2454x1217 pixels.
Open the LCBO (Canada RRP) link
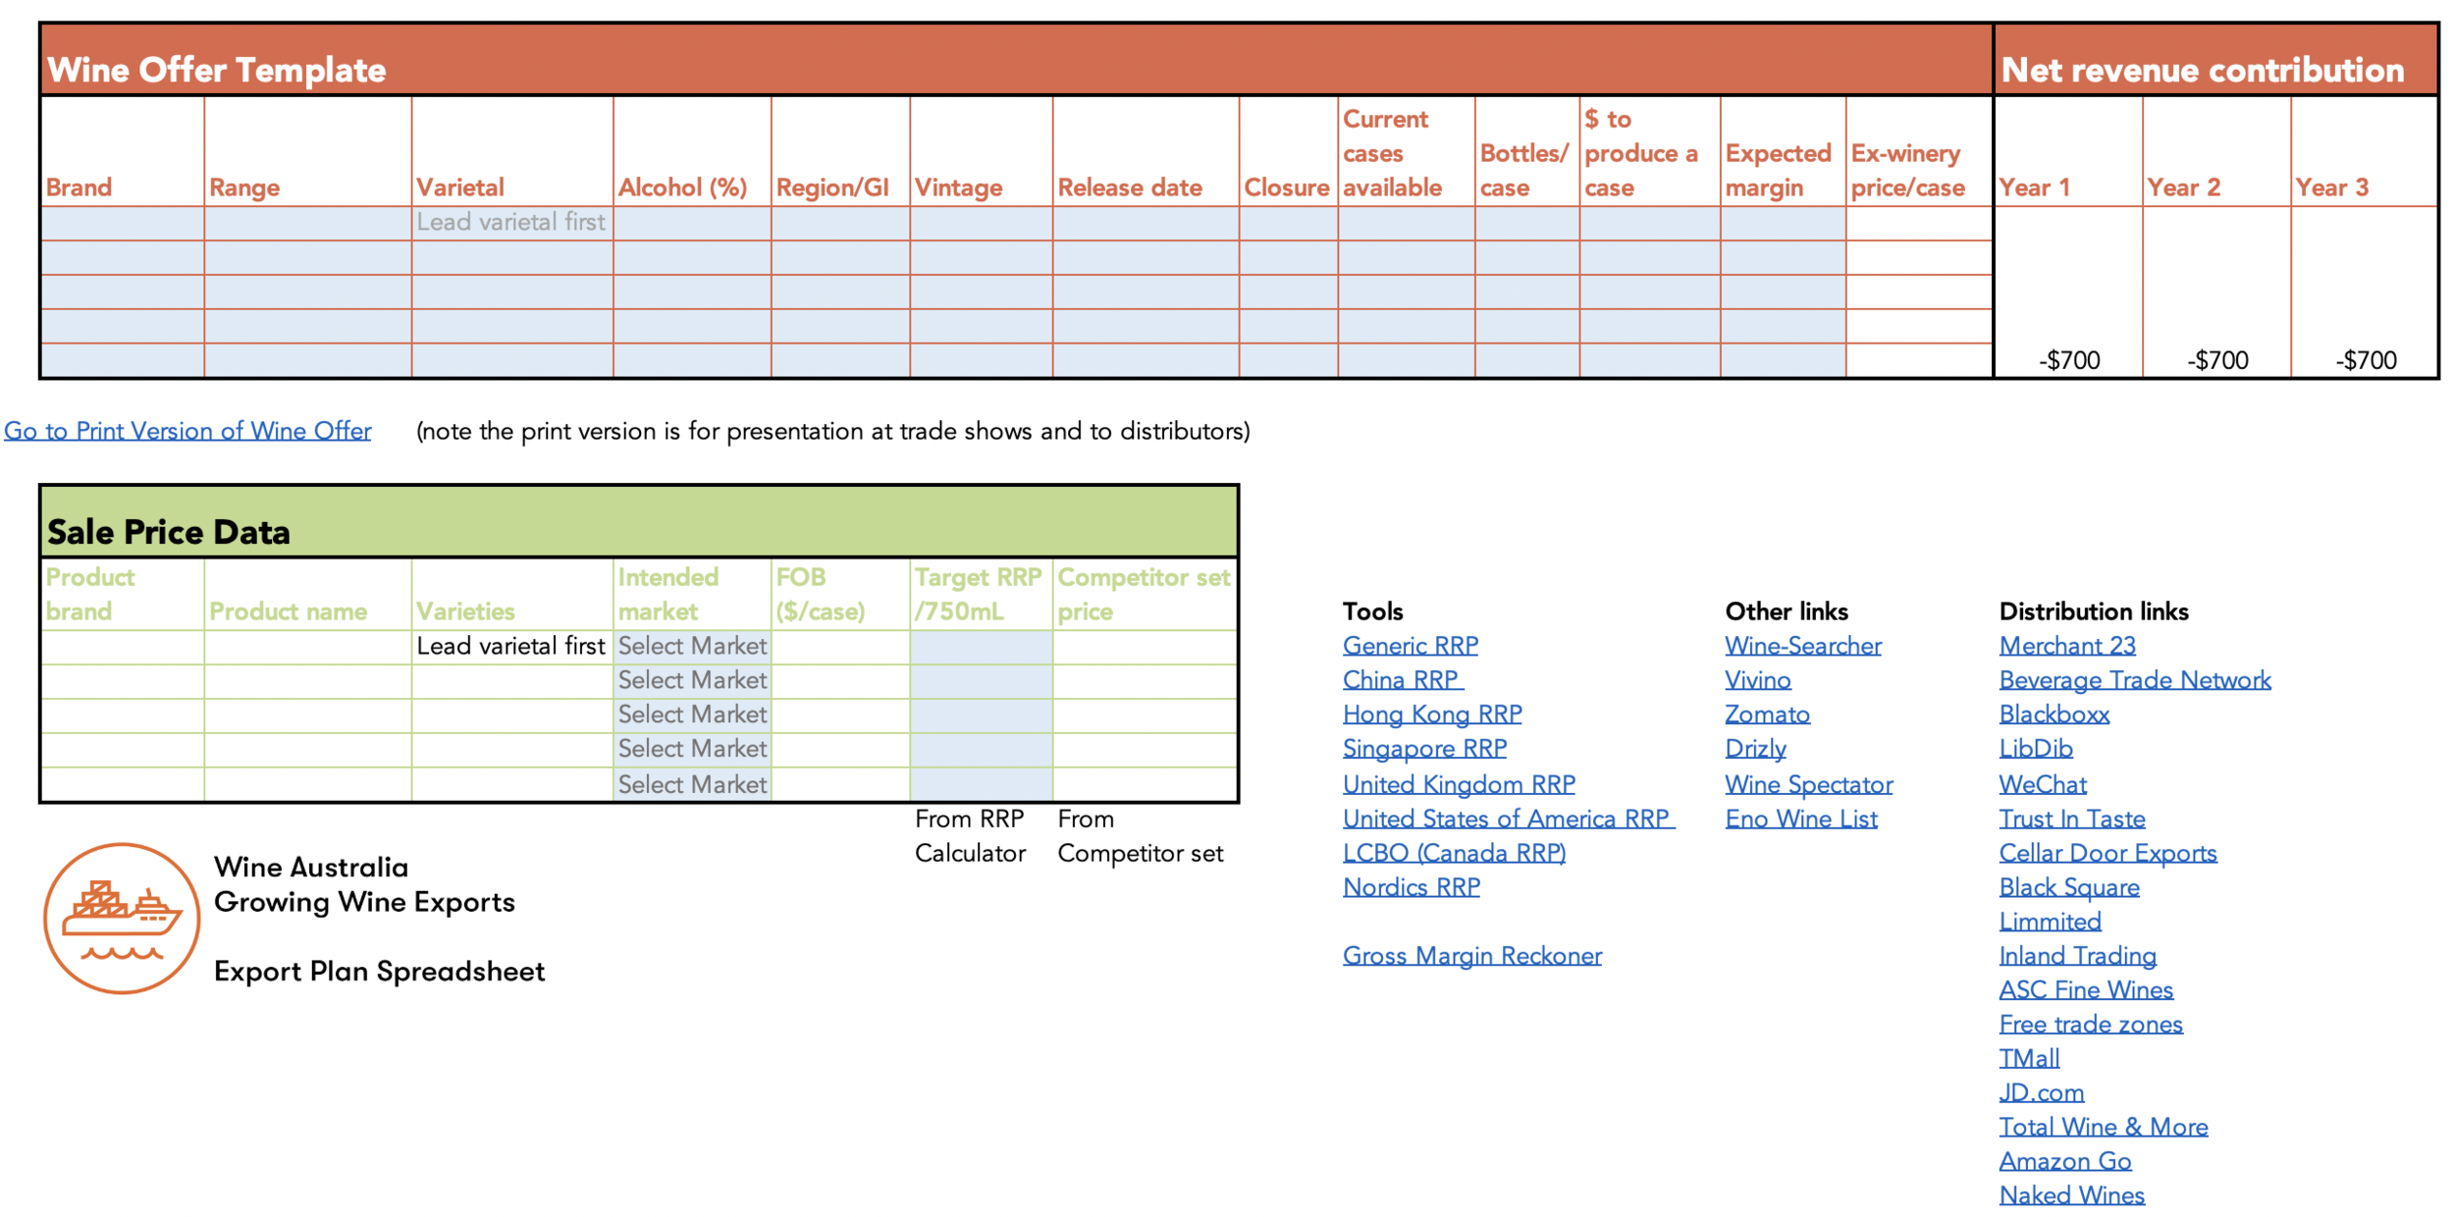(x=1454, y=853)
